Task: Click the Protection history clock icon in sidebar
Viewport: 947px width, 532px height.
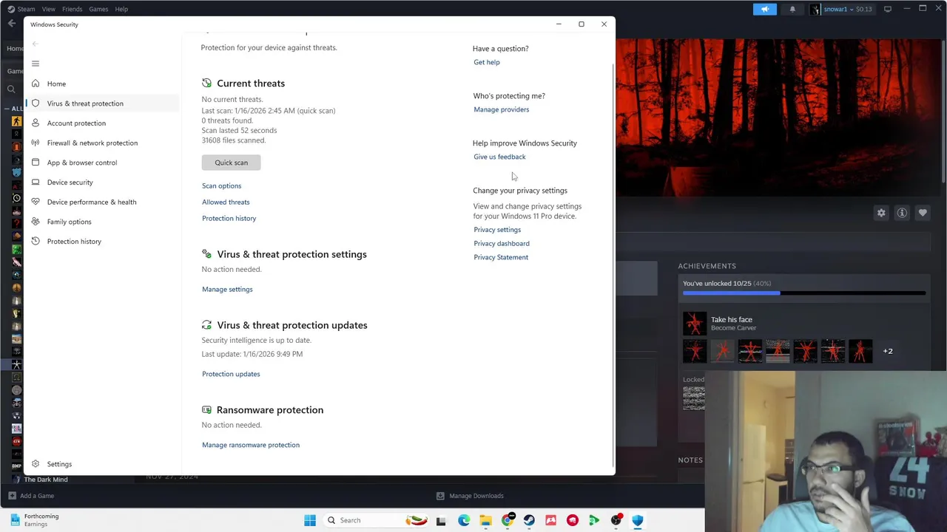Action: (36, 242)
